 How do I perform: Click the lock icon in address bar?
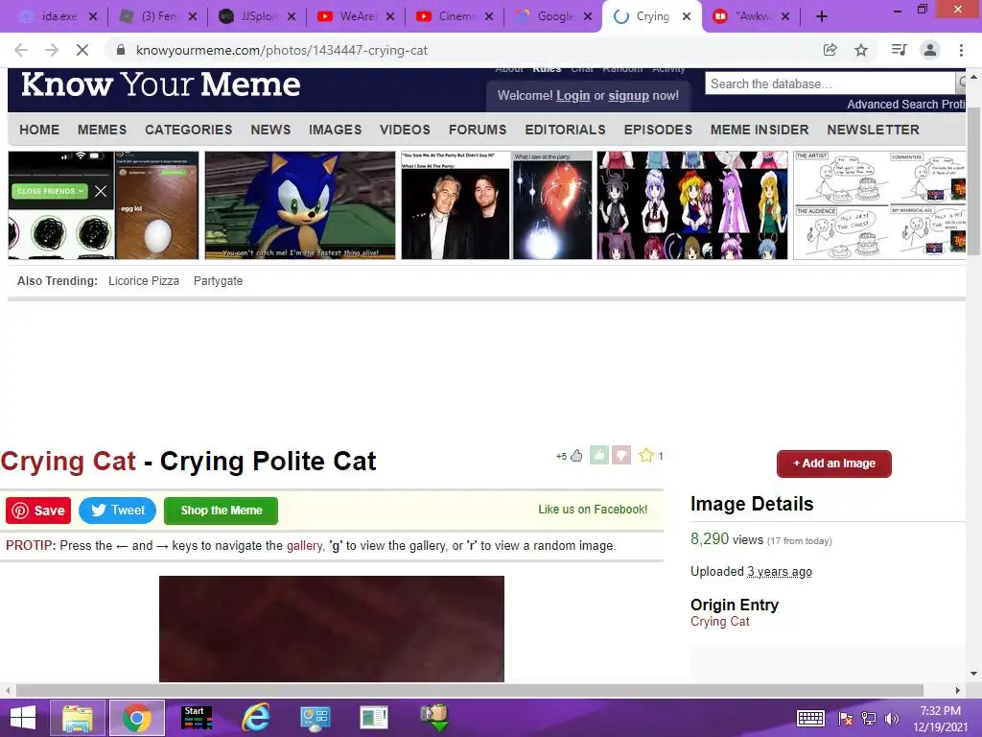pyautogui.click(x=121, y=50)
